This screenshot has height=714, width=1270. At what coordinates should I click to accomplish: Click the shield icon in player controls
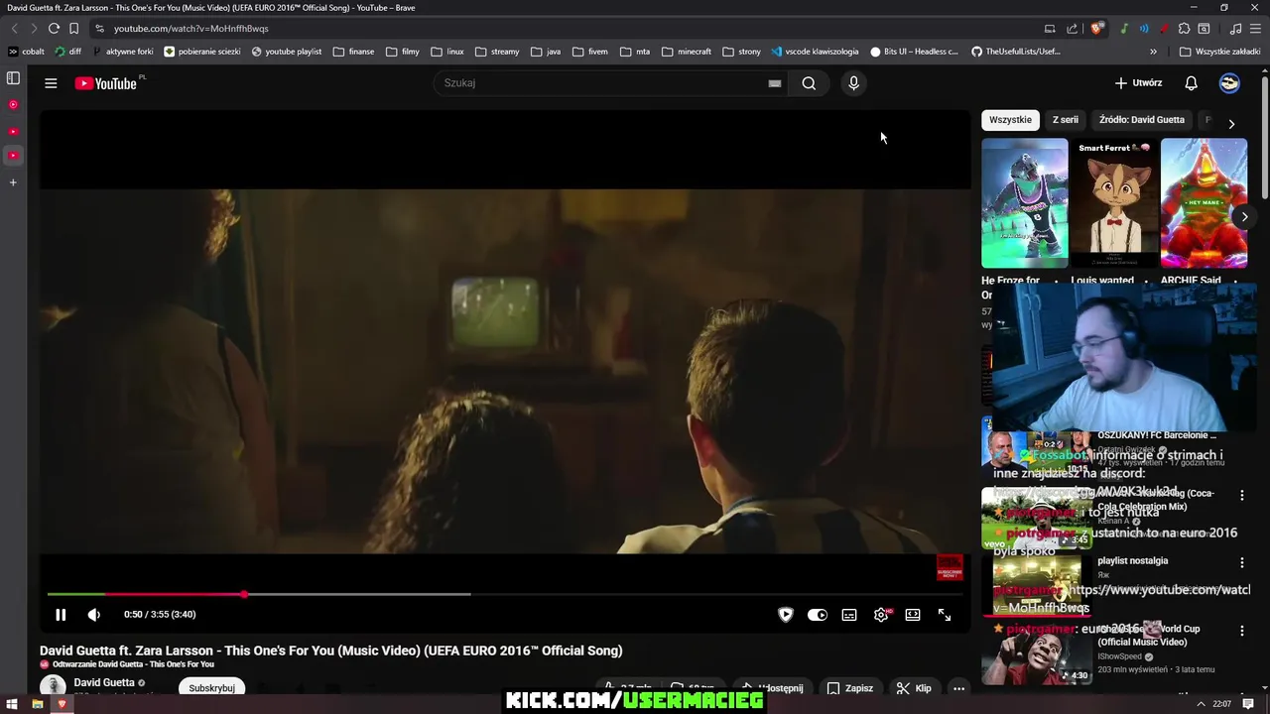[x=786, y=615]
